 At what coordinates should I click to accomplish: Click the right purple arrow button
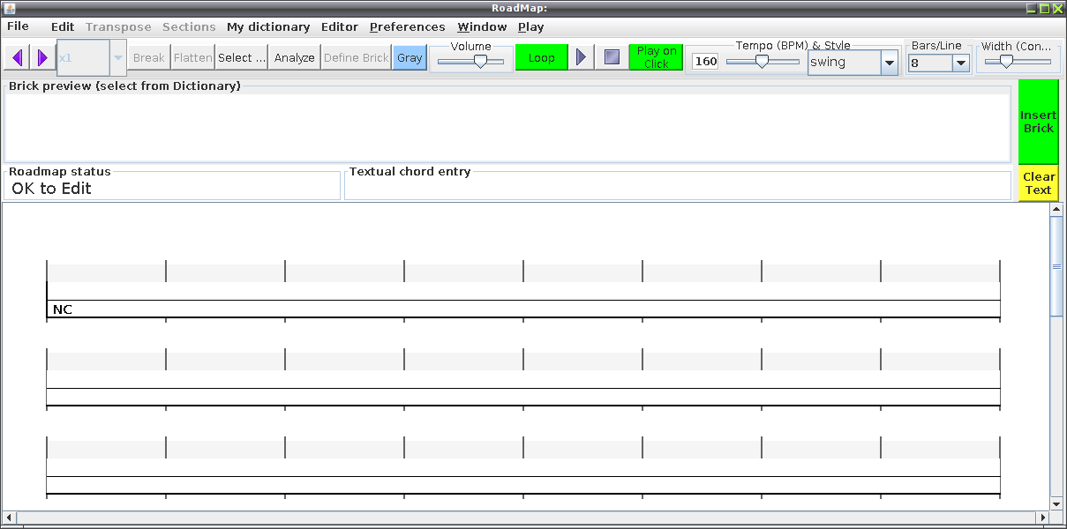coord(42,58)
